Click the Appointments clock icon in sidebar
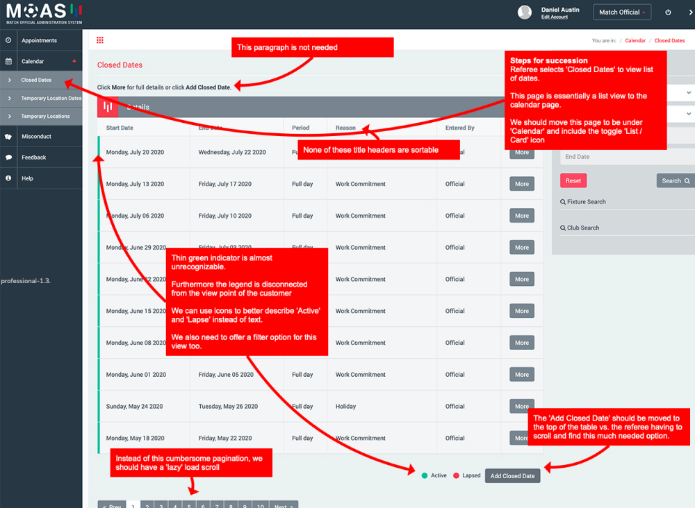Screen dimensions: 695x508 [x=8, y=40]
